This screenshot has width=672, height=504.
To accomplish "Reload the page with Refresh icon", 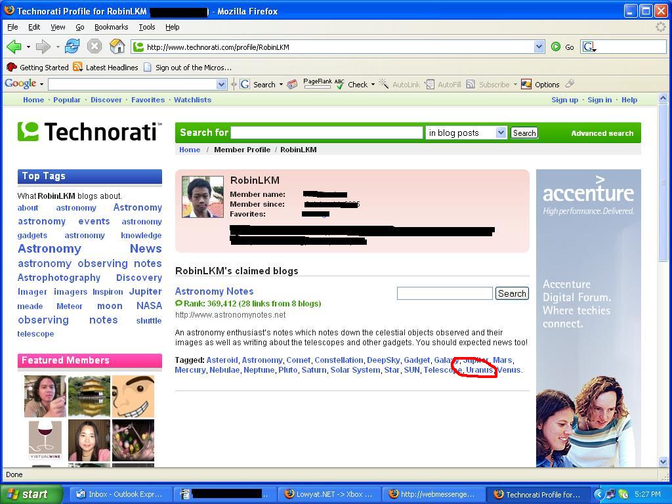I will click(x=72, y=47).
